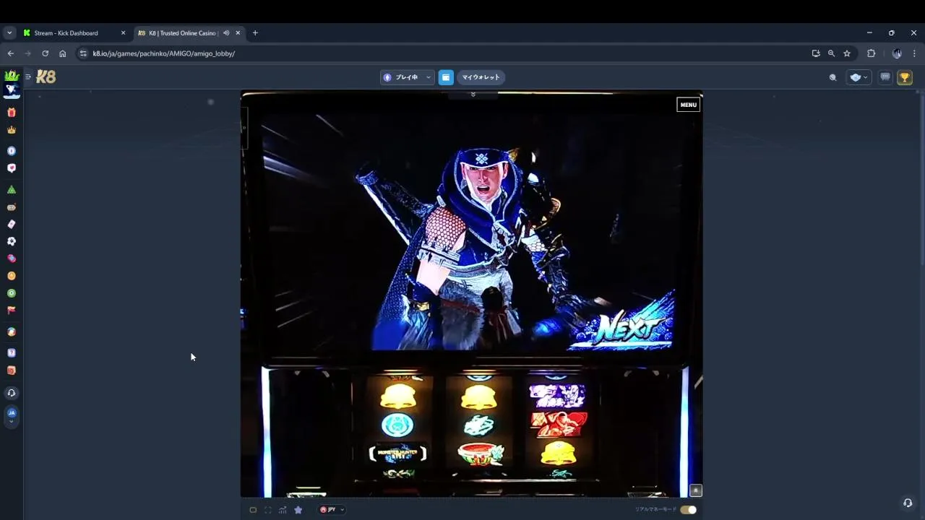Open the zoom magnifier in address bar
This screenshot has width=925, height=520.
pos(831,53)
